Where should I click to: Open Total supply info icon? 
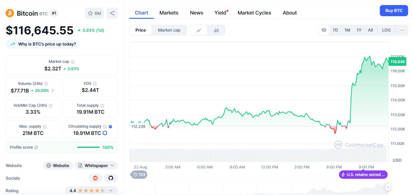tap(102, 106)
